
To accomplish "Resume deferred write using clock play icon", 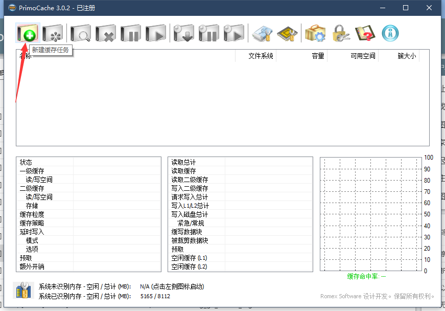I will (x=234, y=34).
